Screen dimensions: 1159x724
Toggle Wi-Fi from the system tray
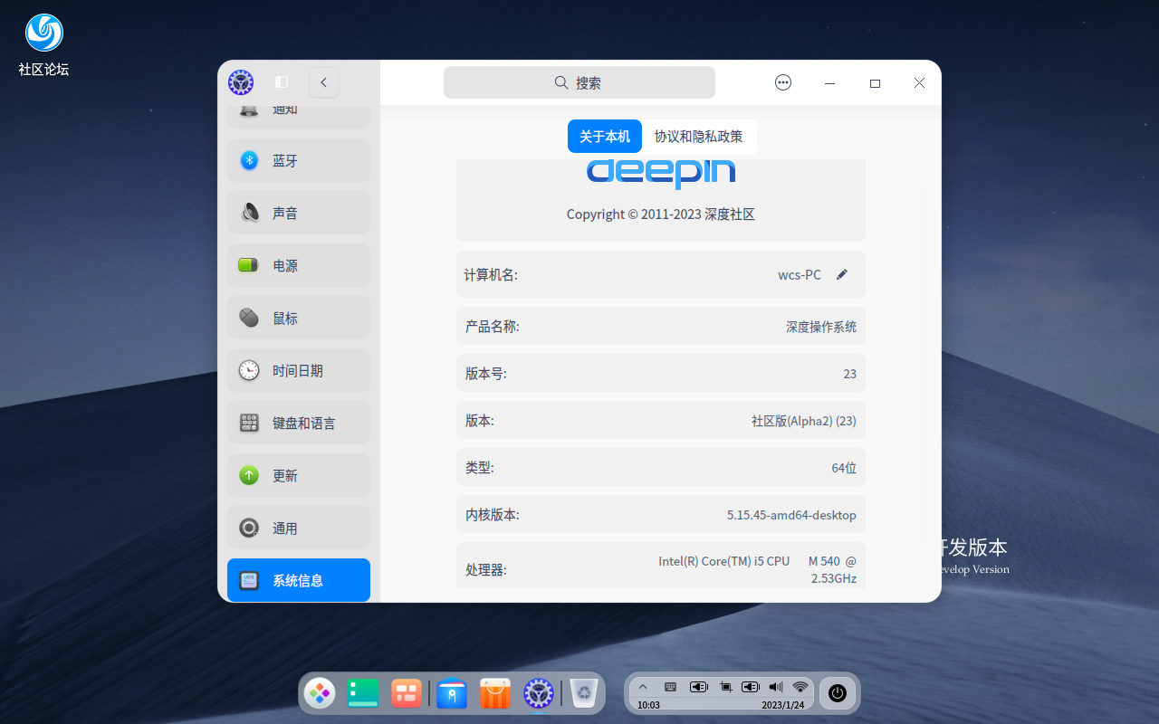click(800, 687)
